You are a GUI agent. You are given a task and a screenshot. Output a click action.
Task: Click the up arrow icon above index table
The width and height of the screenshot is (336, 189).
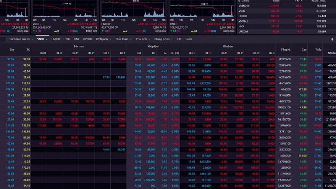(332, 39)
